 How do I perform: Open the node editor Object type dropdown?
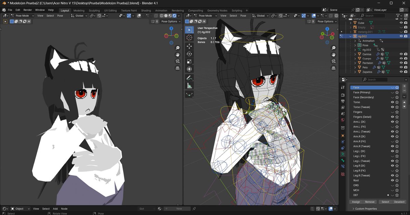point(20,209)
